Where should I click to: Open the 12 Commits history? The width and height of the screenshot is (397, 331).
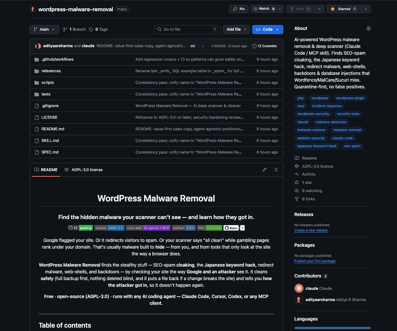(x=264, y=46)
